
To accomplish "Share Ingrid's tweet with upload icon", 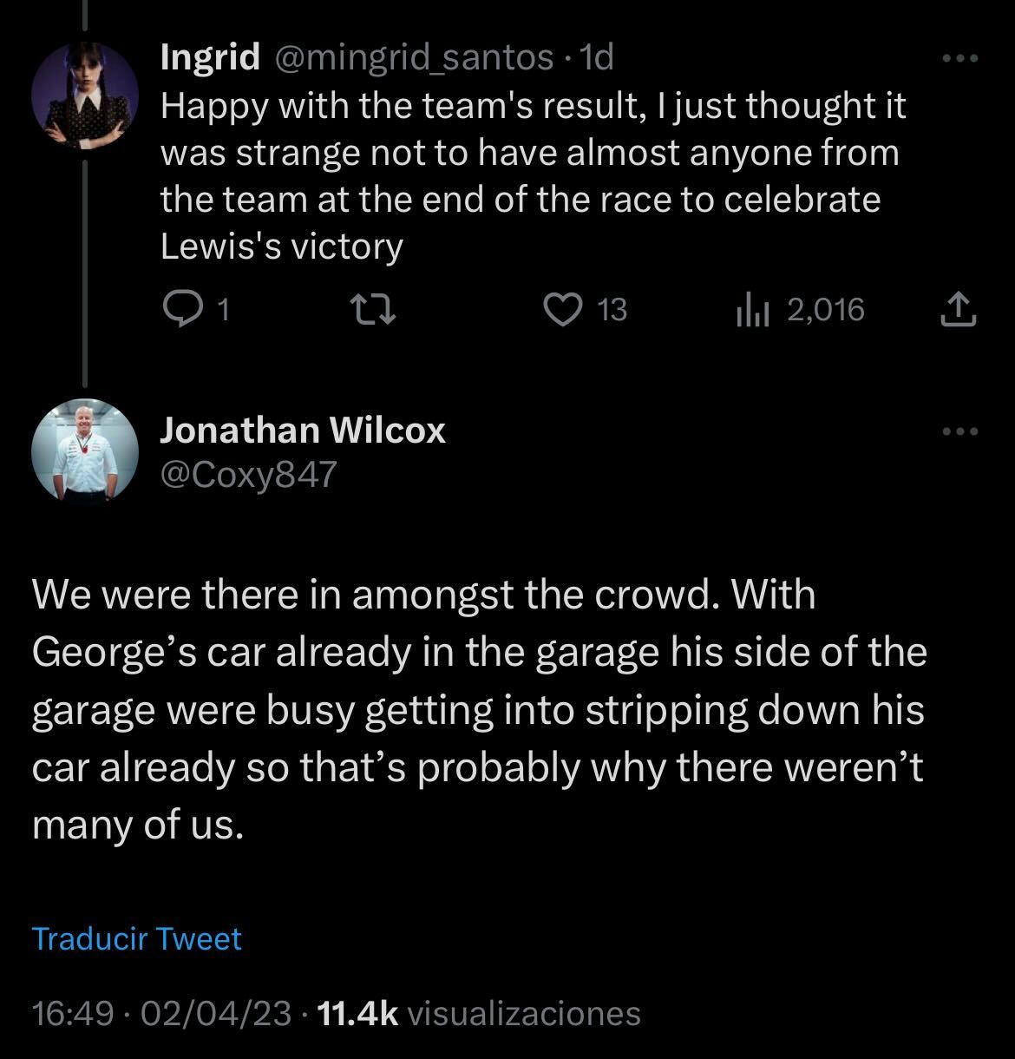I will pos(958,310).
